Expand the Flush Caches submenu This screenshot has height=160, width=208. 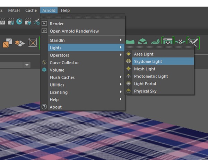[x=86, y=78]
